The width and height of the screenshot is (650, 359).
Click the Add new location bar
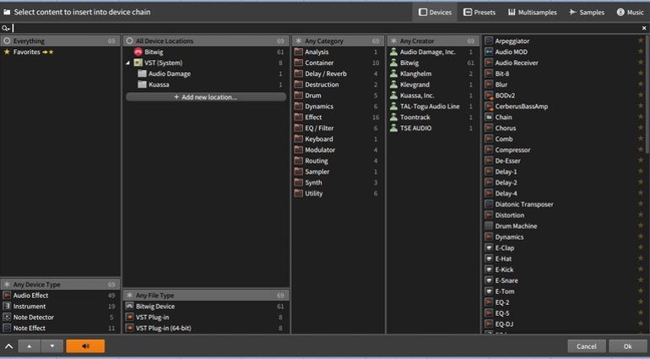206,97
